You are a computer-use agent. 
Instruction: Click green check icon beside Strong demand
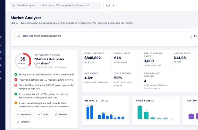pyautogui.click(x=16, y=74)
